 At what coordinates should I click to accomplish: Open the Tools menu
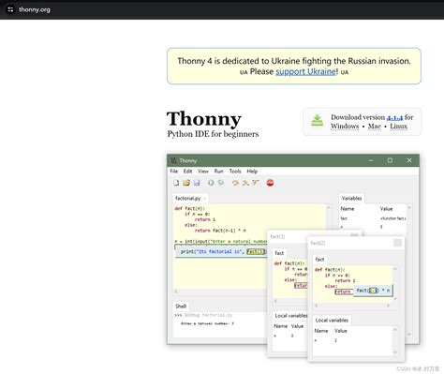tap(235, 172)
